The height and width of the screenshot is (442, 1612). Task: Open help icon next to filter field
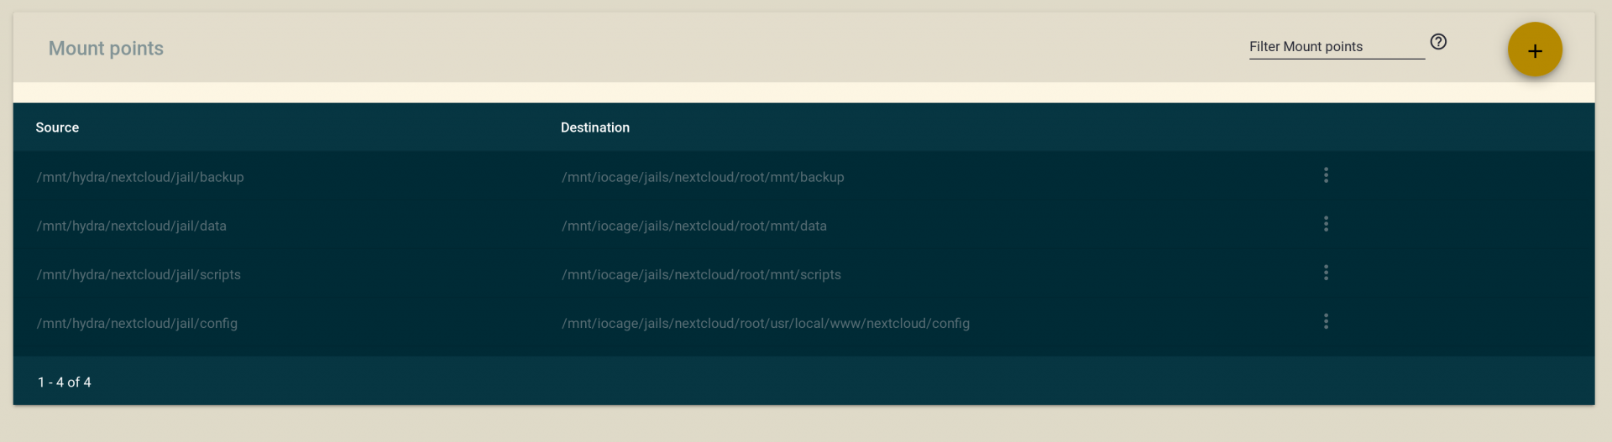point(1438,42)
